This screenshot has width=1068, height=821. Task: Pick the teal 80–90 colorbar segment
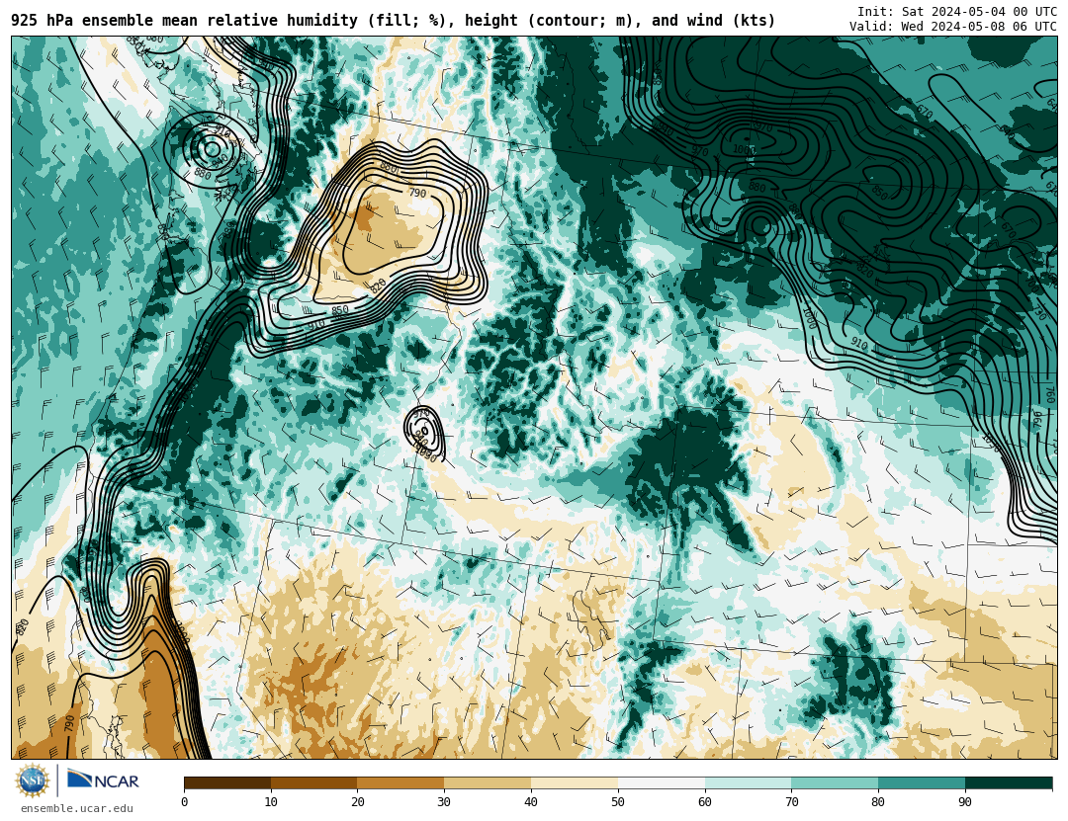coord(922,782)
